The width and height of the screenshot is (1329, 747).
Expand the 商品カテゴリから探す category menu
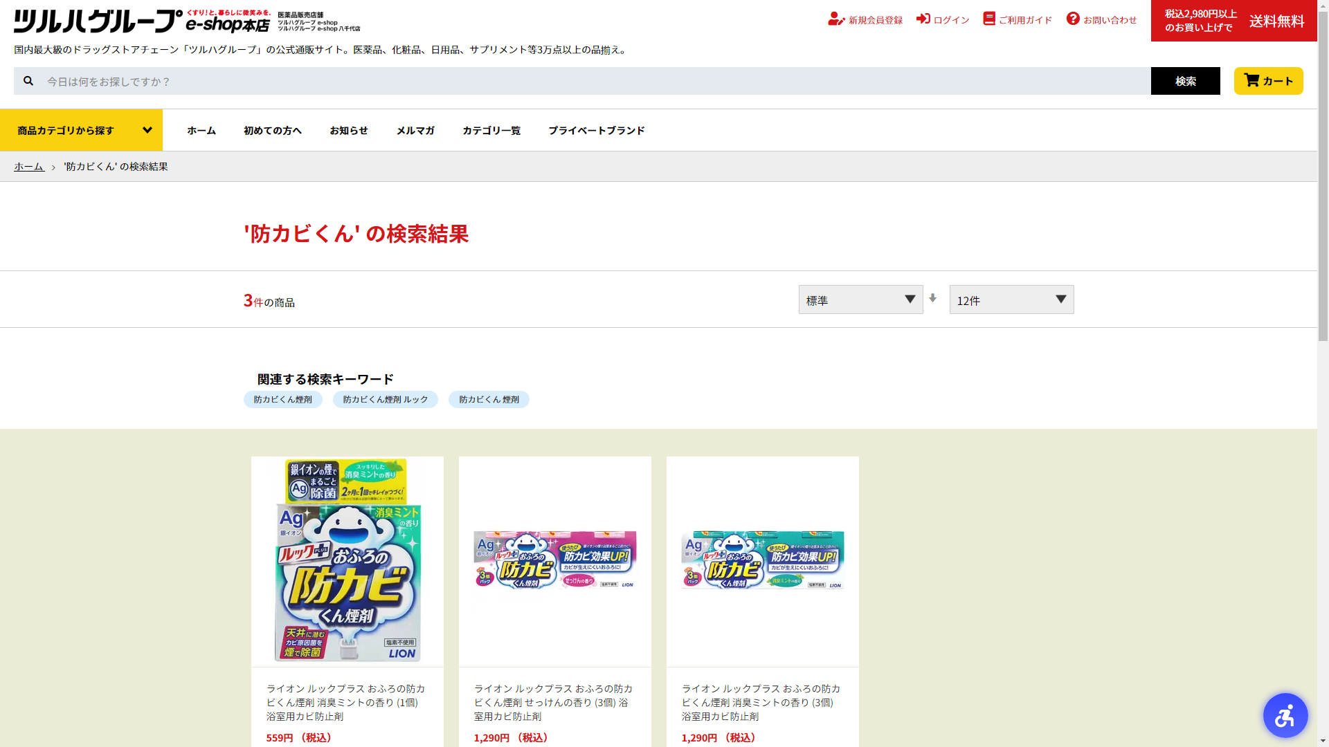81,130
